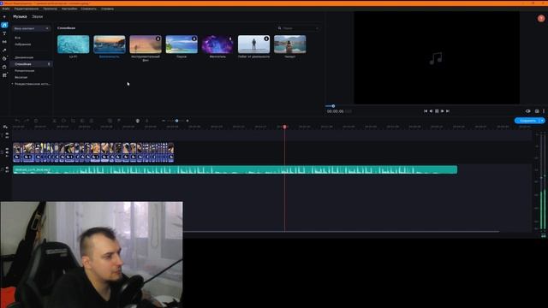Switch to the Музыка tab
This screenshot has height=308, width=548.
(x=20, y=16)
